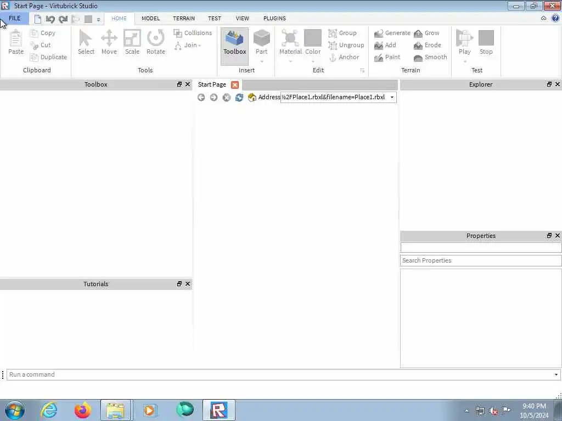Image resolution: width=562 pixels, height=421 pixels.
Task: Click the Refresh page icon
Action: [x=239, y=98]
